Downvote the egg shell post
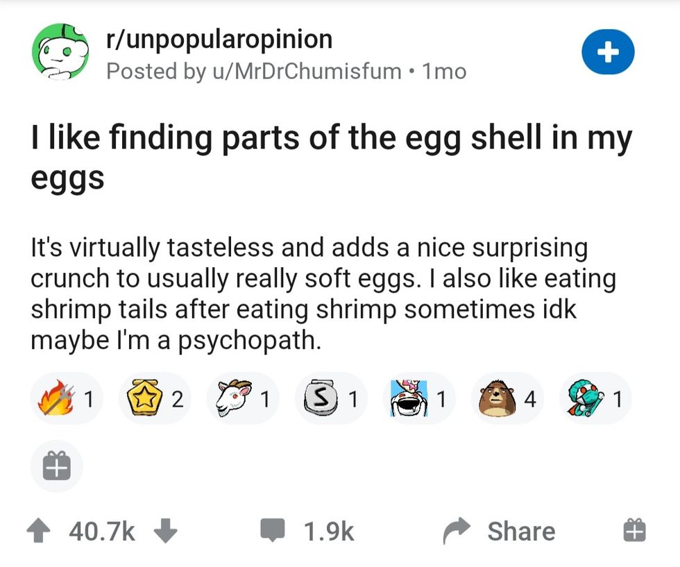Screen dimensions: 680x567 [164, 531]
